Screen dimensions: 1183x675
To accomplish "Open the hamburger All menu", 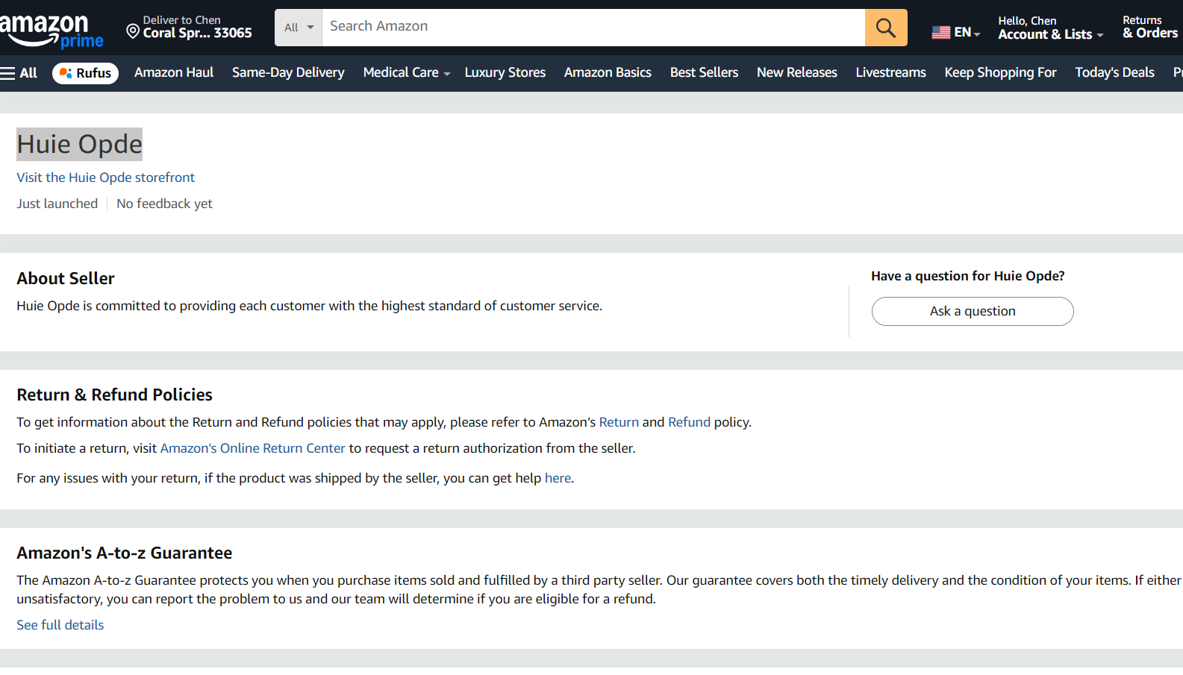I will pos(19,73).
